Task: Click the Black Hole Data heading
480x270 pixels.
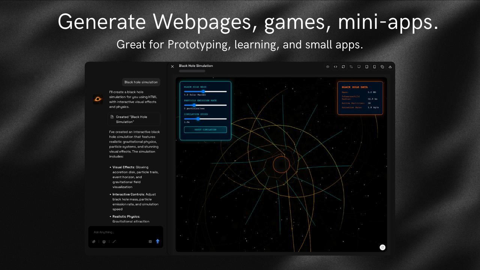Action: point(355,87)
